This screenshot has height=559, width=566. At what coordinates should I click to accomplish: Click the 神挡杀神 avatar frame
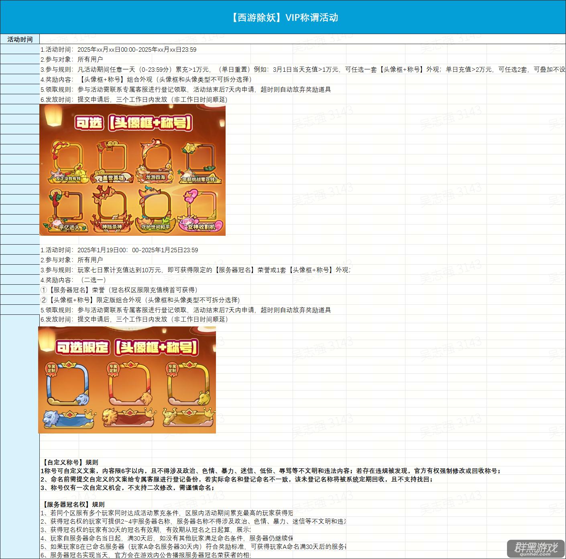[x=112, y=209]
